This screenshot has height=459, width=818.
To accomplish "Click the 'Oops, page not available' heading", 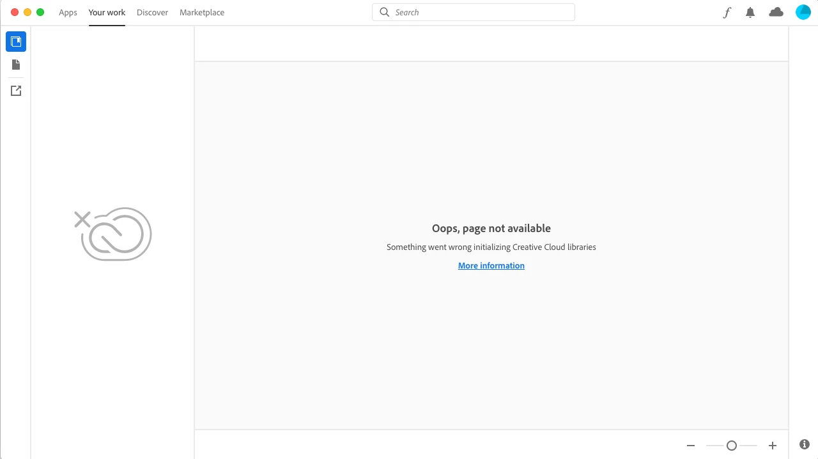I will pos(491,228).
